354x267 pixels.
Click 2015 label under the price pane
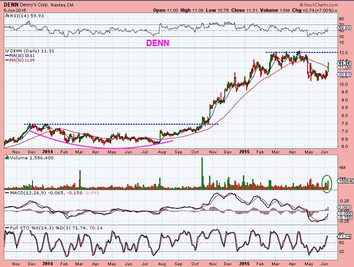pyautogui.click(x=244, y=152)
